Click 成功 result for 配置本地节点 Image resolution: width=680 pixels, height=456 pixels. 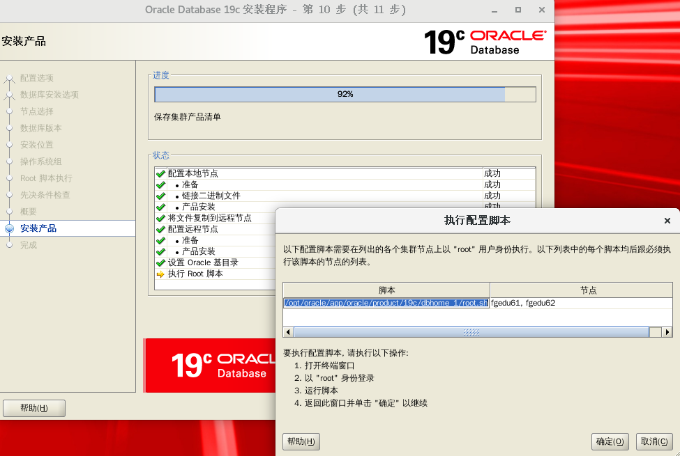492,173
